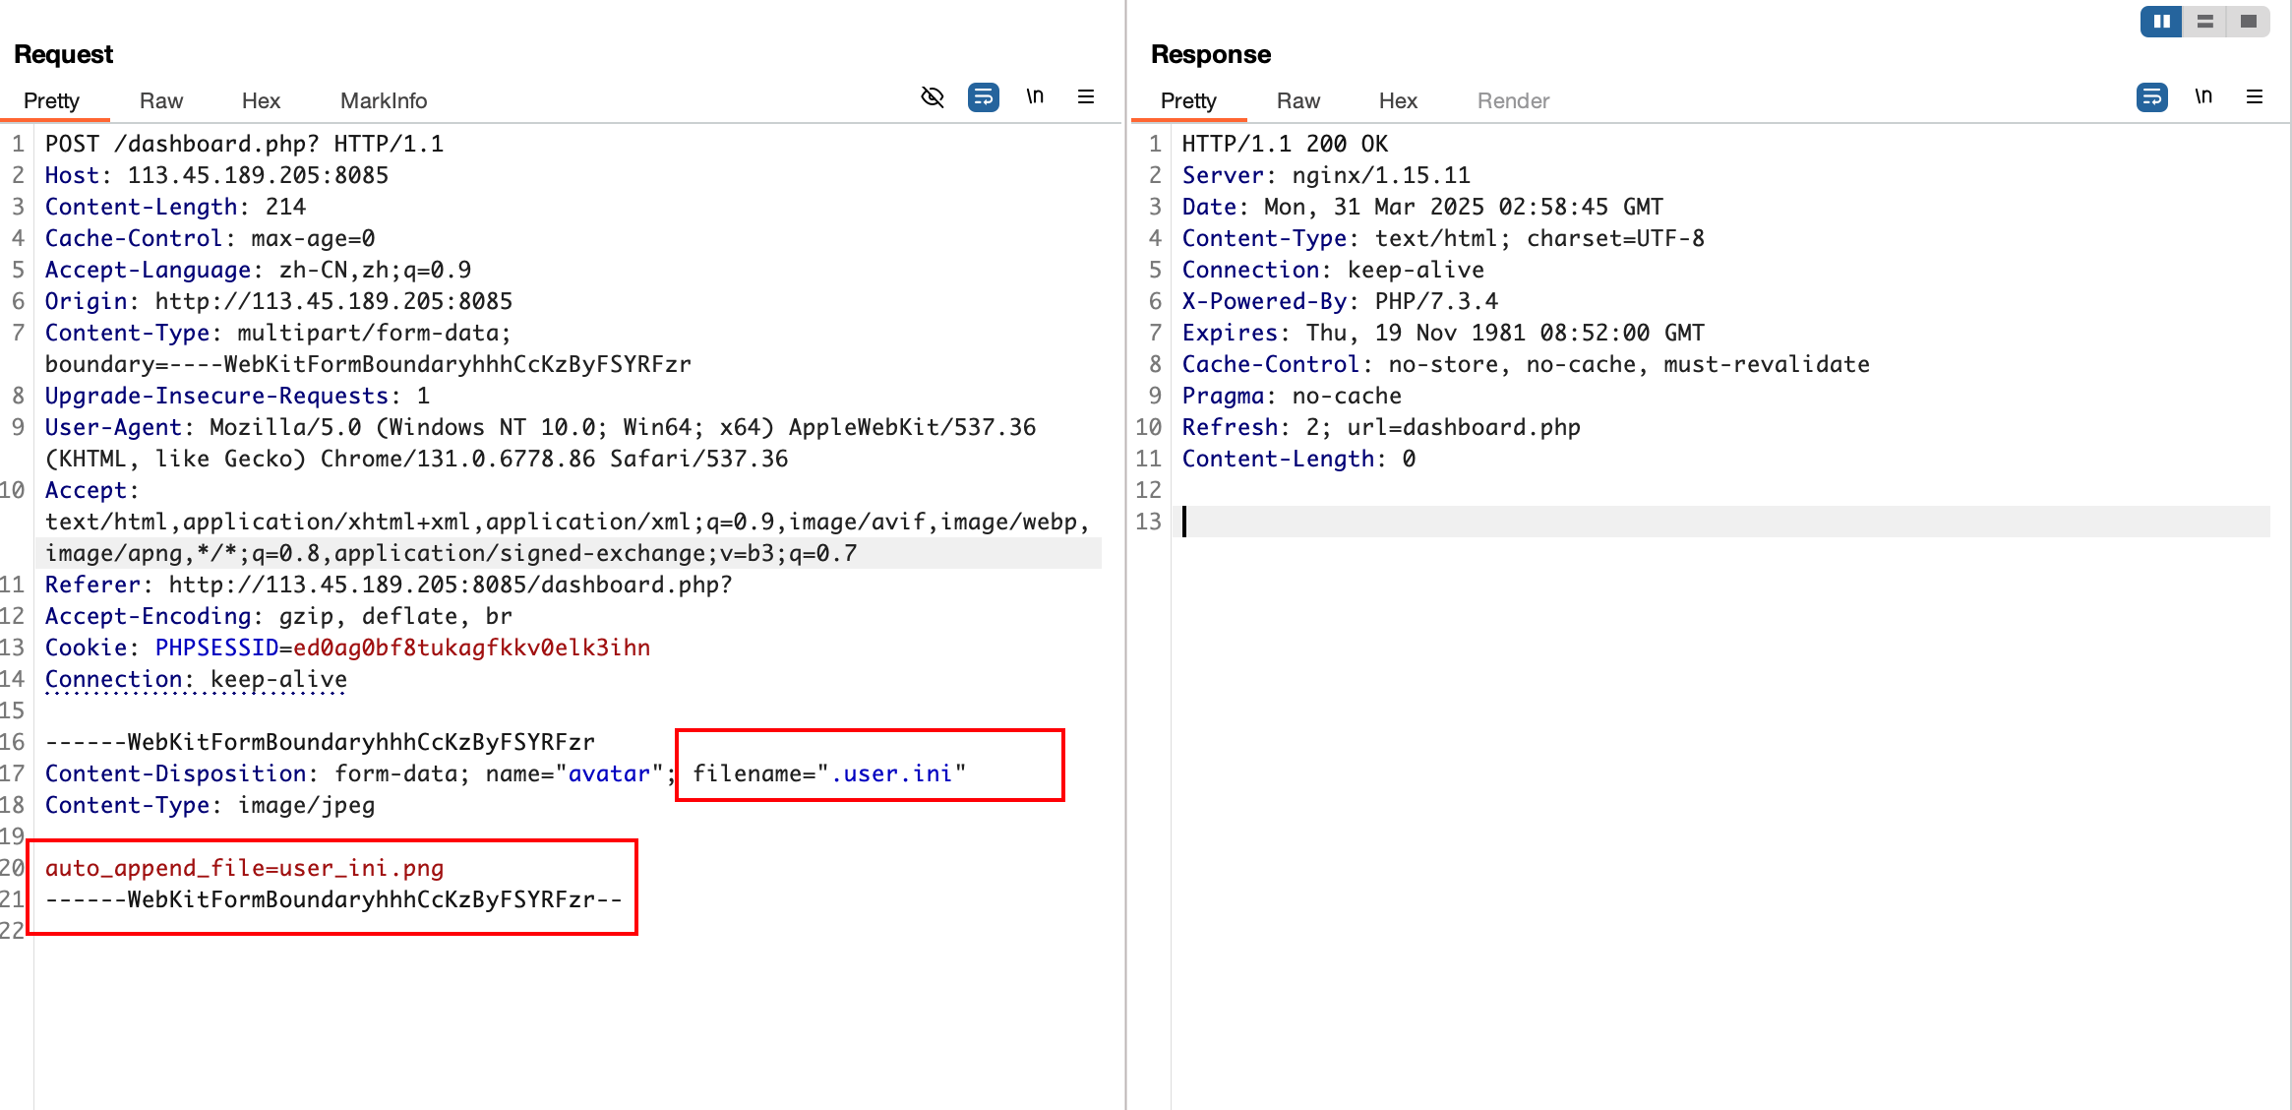Screen dimensions: 2292x1110
Task: Switch Request view to Raw tab
Action: click(x=161, y=100)
